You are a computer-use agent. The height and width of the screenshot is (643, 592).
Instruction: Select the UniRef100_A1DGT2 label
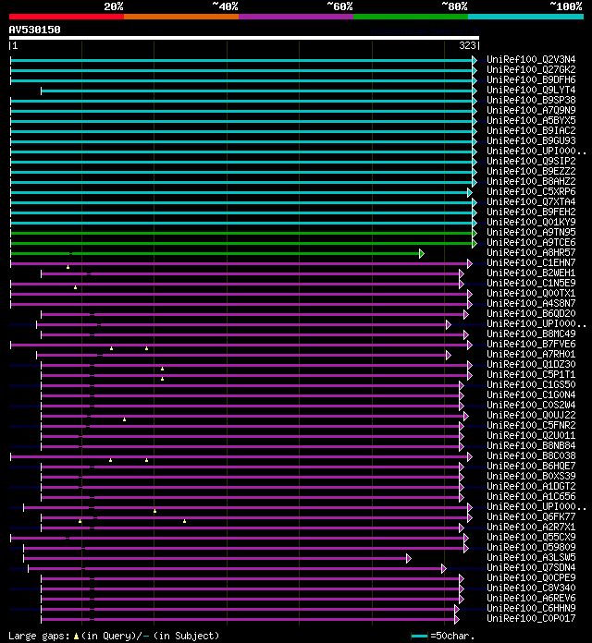pyautogui.click(x=531, y=486)
